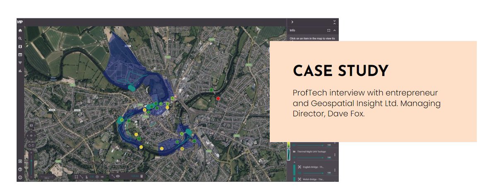Open the map layers icon in sidebar

pos(20,47)
